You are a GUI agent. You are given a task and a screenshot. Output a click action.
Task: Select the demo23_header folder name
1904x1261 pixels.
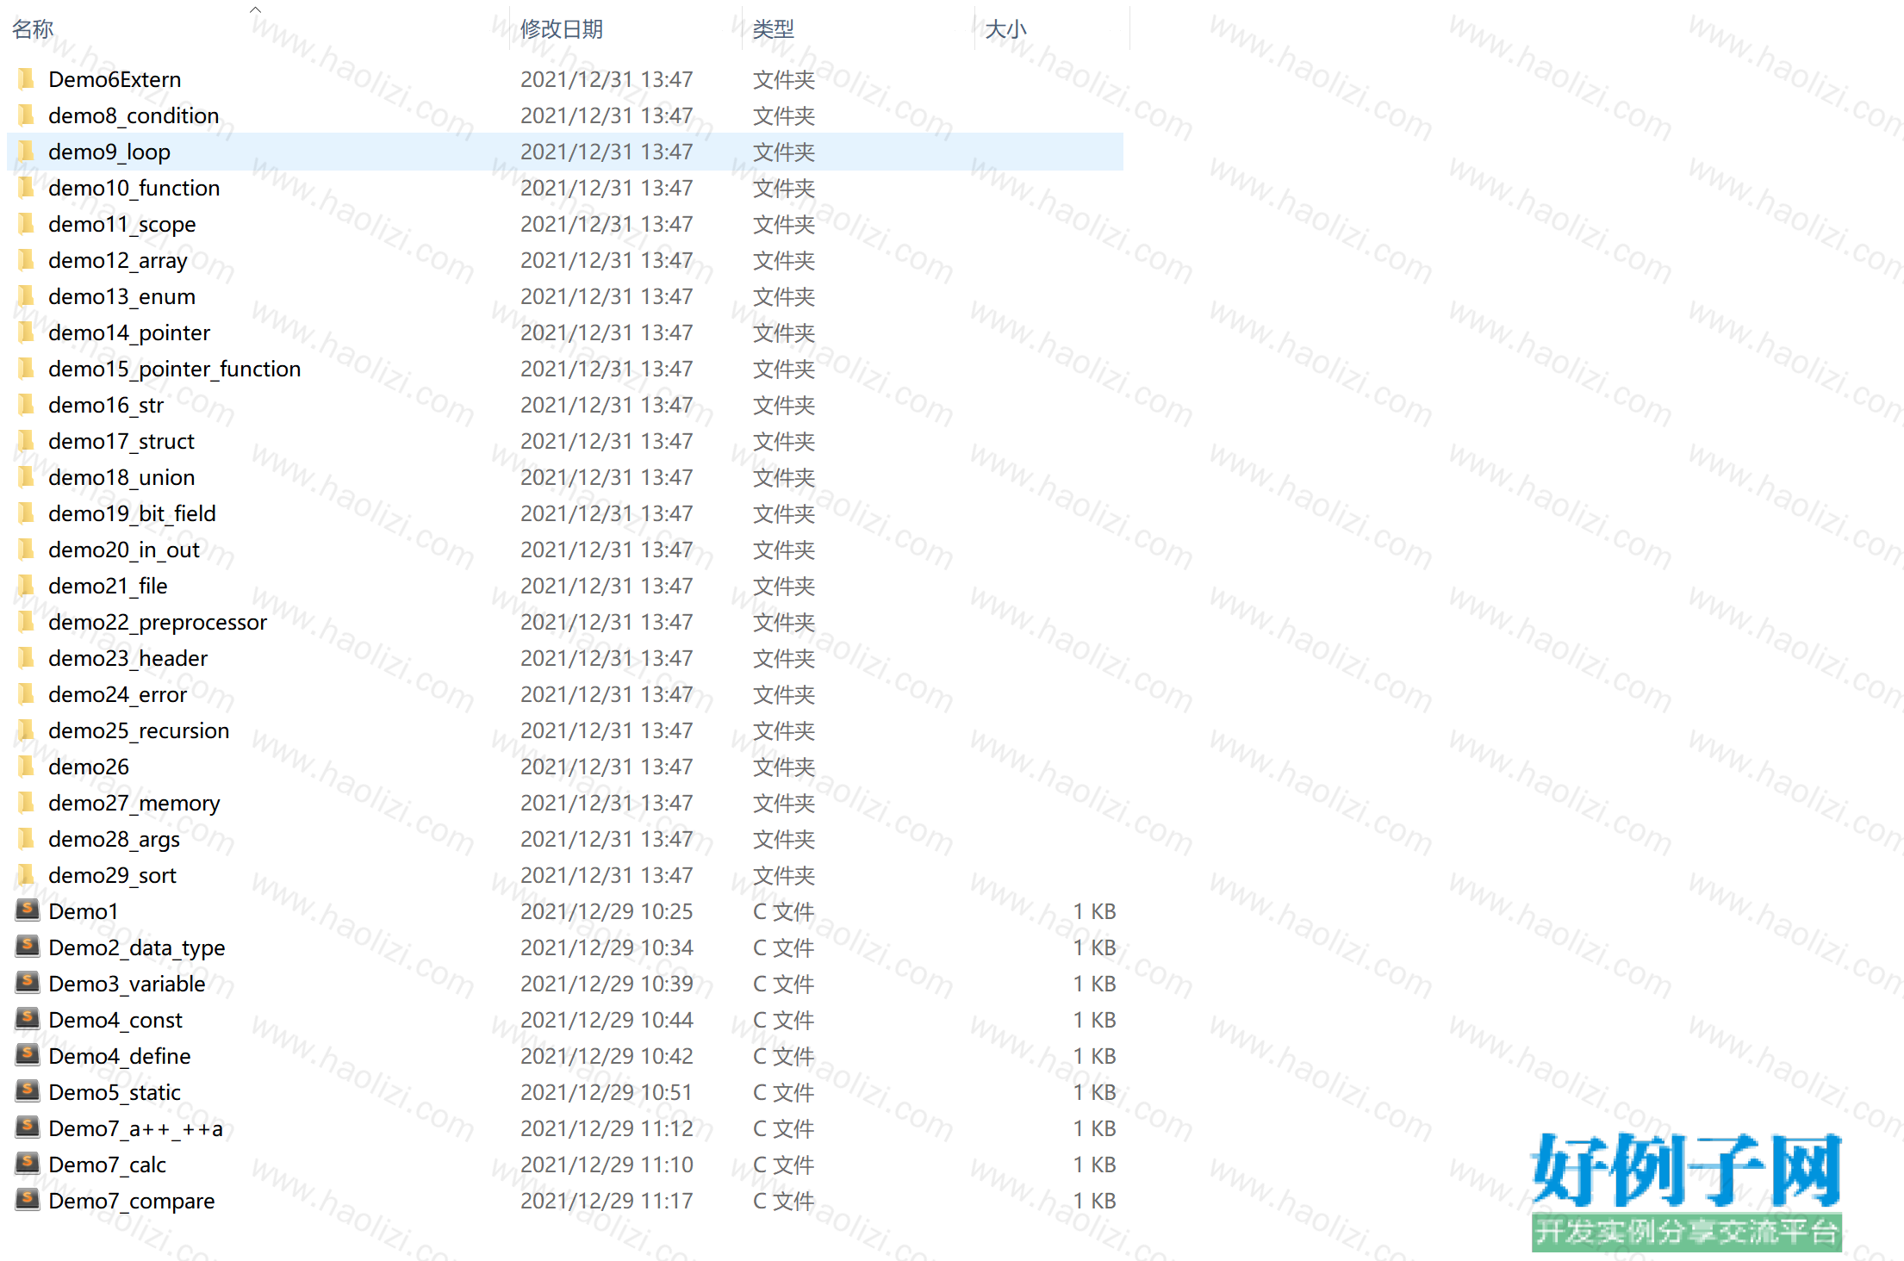128,658
